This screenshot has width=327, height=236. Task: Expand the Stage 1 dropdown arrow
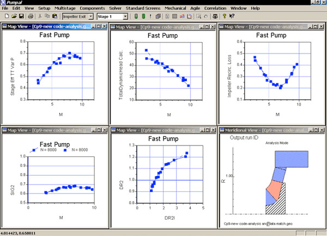pyautogui.click(x=125, y=16)
